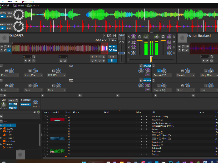Toggle the MANUAL ducking button
This screenshot has width=218, height=163.
point(25,104)
